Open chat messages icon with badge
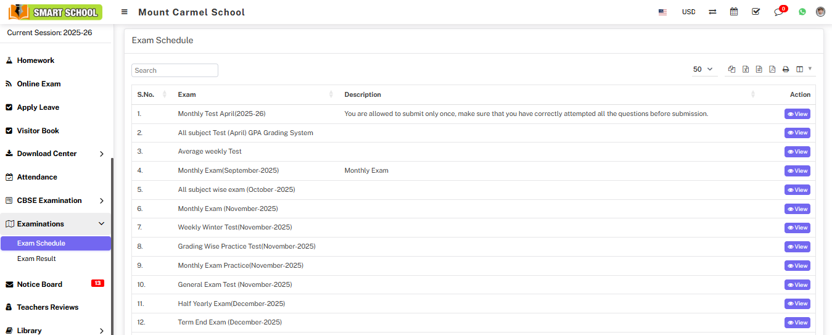This screenshot has height=335, width=832. [780, 11]
